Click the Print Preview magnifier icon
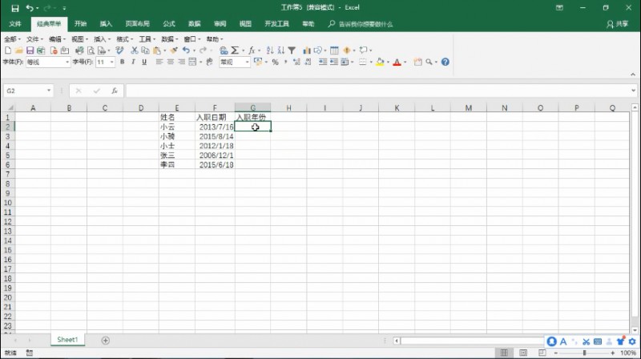641x359 pixels. [91, 50]
